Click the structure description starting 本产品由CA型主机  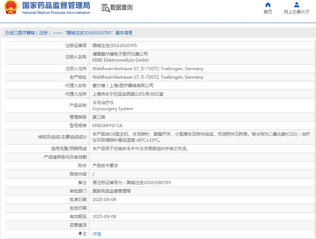point(201,137)
